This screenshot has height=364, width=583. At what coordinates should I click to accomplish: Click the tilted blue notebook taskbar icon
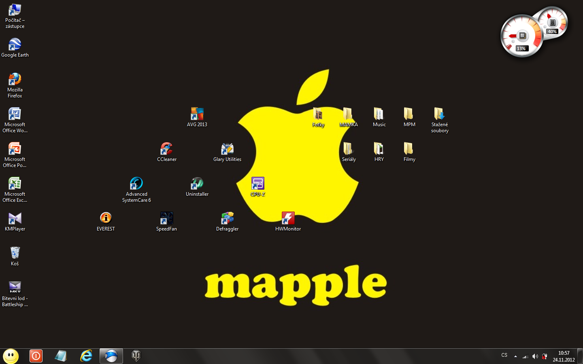61,356
